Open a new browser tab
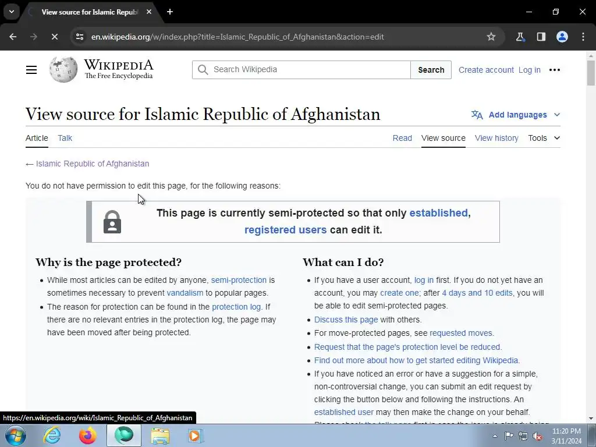Viewport: 596px width, 447px height. click(170, 12)
